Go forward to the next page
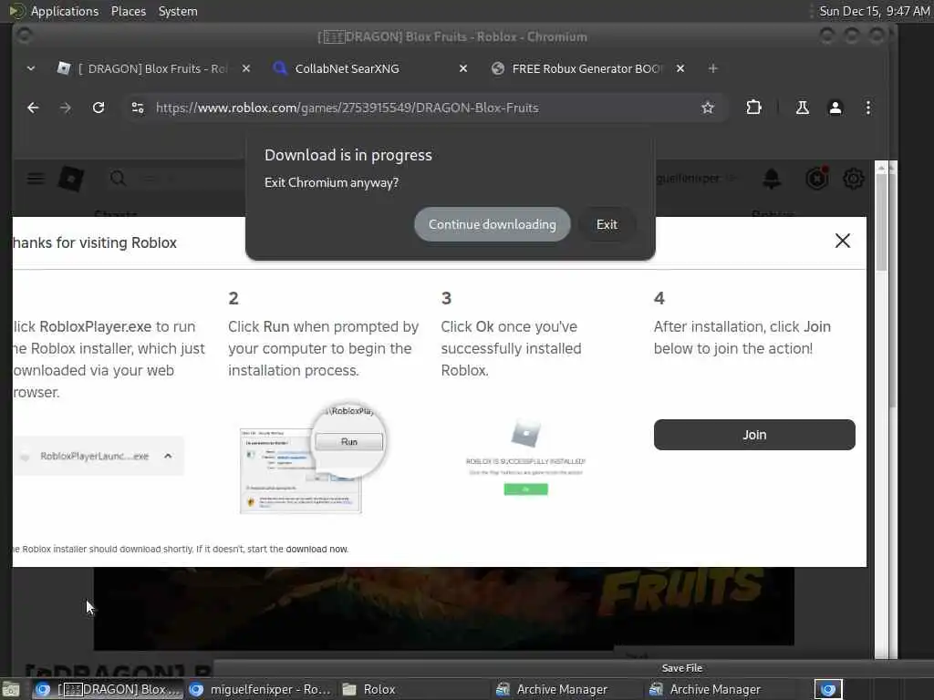The image size is (934, 700). (x=66, y=108)
